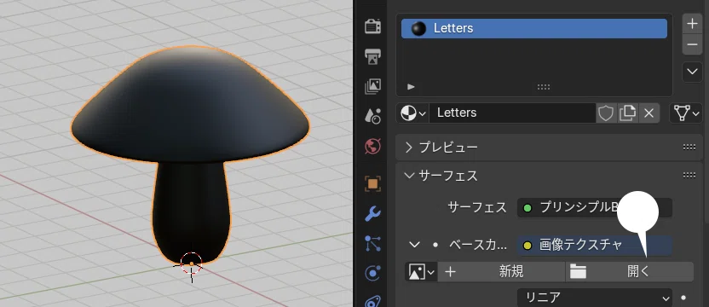Browse existing images dropdown
This screenshot has width=709, height=307.
tap(421, 272)
